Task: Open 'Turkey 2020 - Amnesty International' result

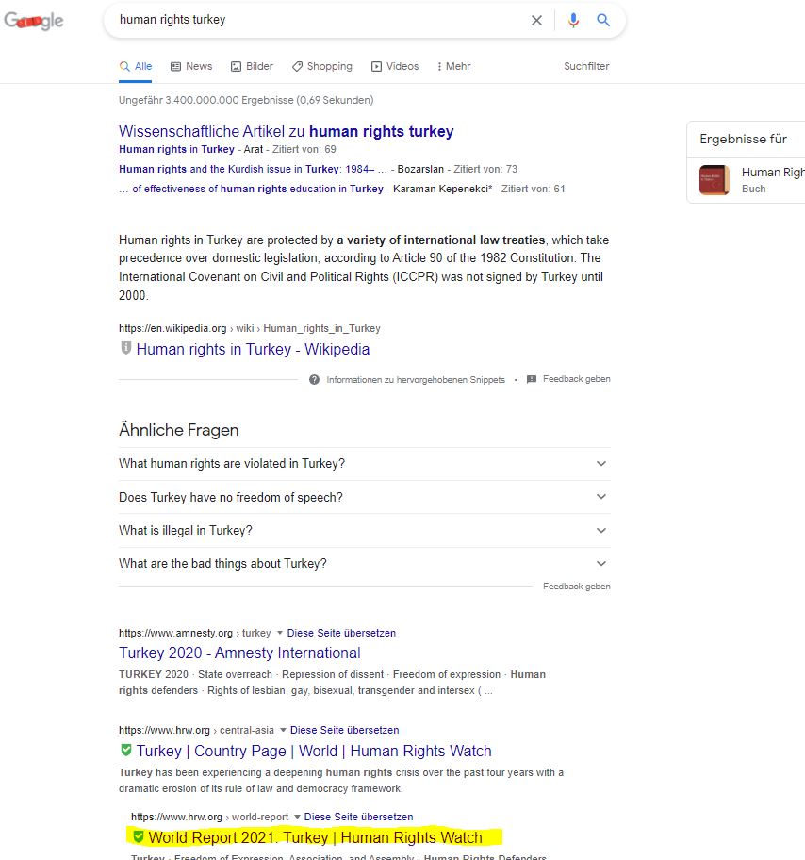Action: pos(239,653)
